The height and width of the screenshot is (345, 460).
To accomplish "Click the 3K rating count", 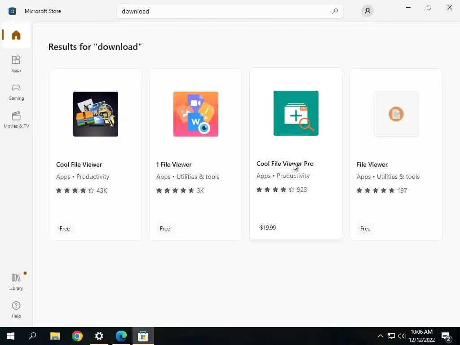I will (200, 190).
